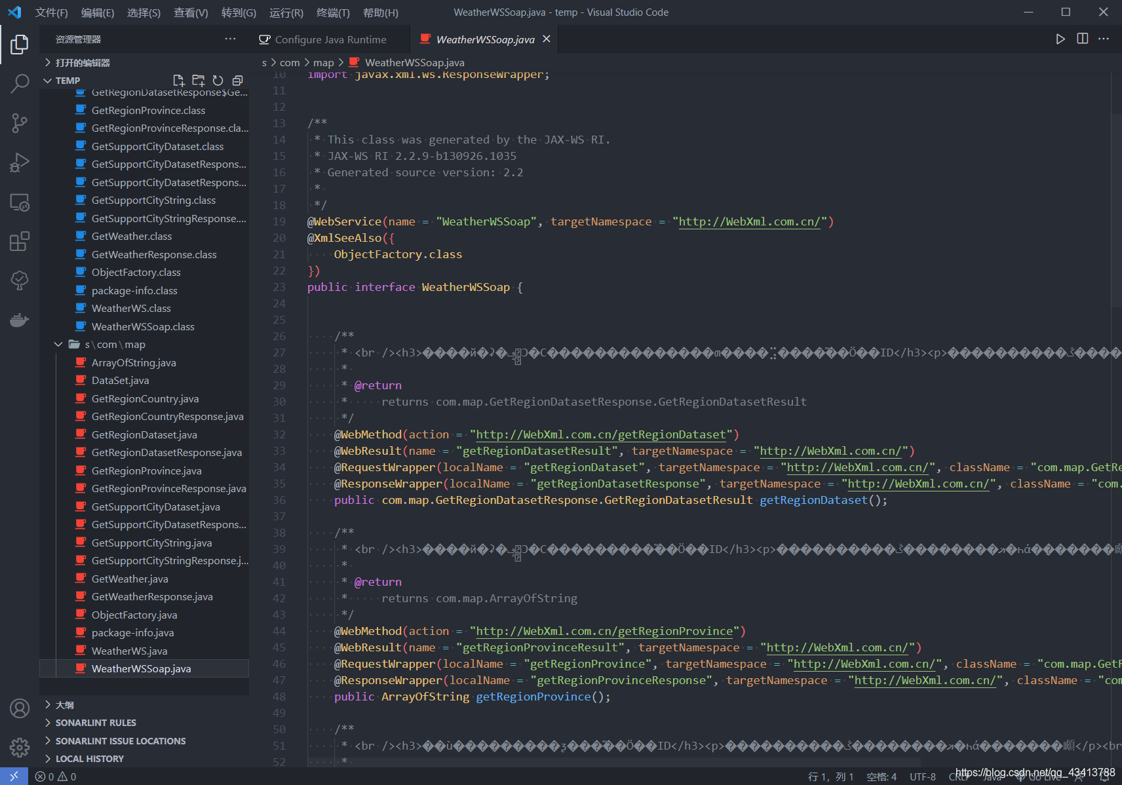Select GetWeatherResponse.class in explorer
1122x785 pixels.
[144, 254]
